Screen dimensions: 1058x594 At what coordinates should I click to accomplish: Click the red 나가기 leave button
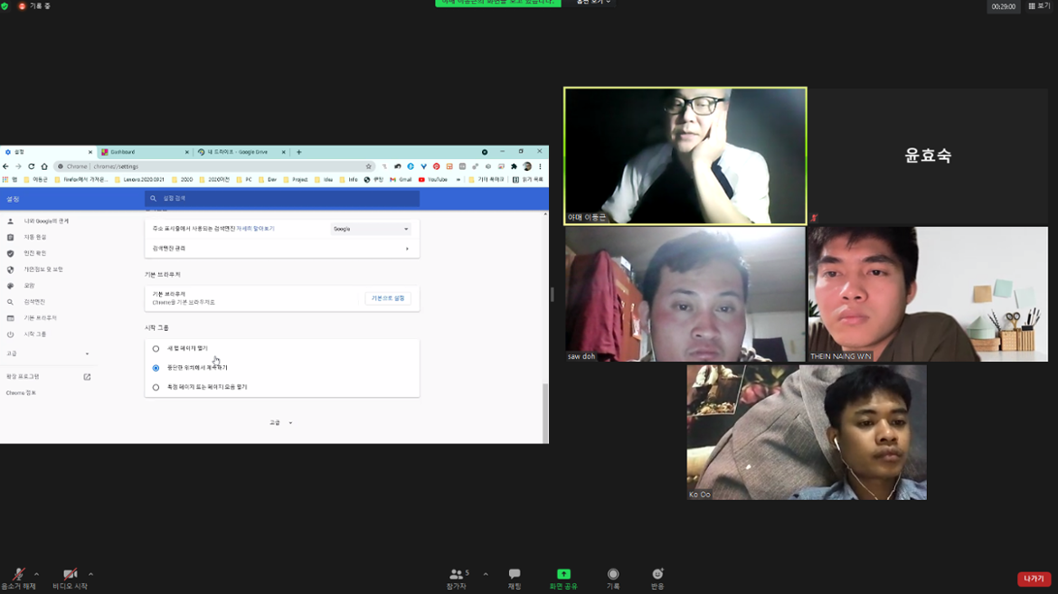click(1034, 579)
